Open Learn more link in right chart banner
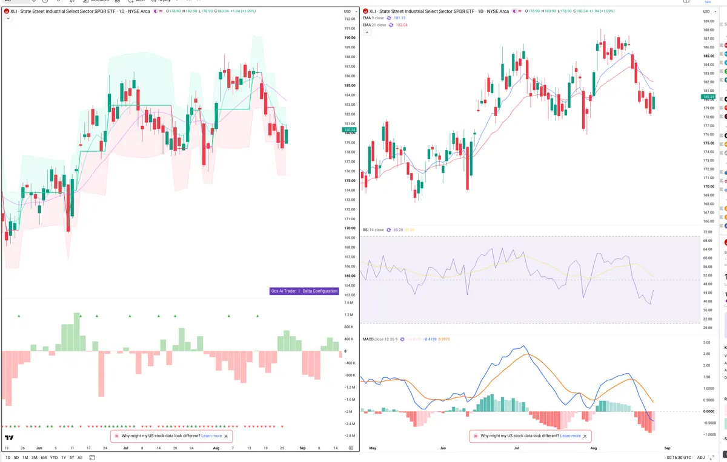The width and height of the screenshot is (727, 462). (570, 435)
